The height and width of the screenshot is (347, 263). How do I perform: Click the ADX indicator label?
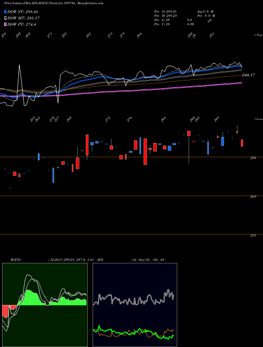(x=100, y=259)
